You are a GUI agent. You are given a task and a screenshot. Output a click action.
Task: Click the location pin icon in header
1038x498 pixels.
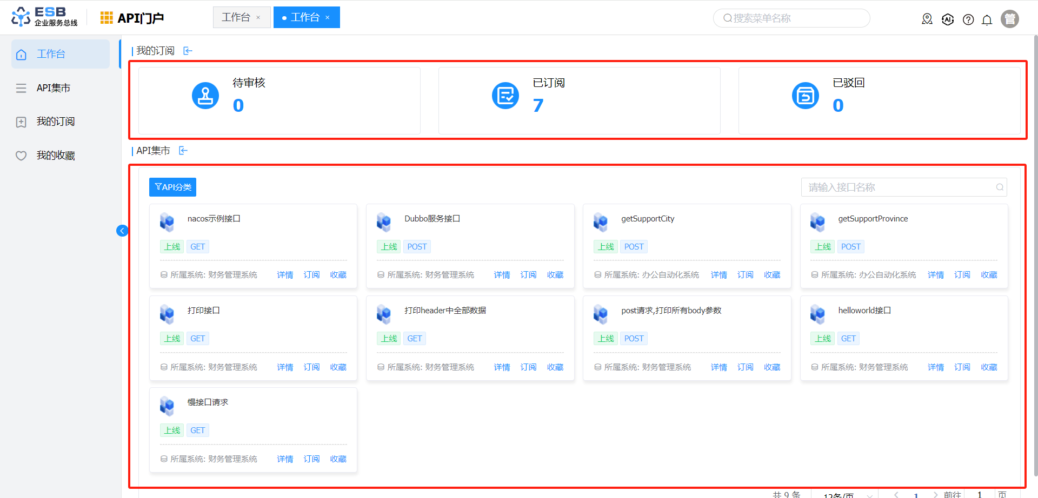(927, 19)
